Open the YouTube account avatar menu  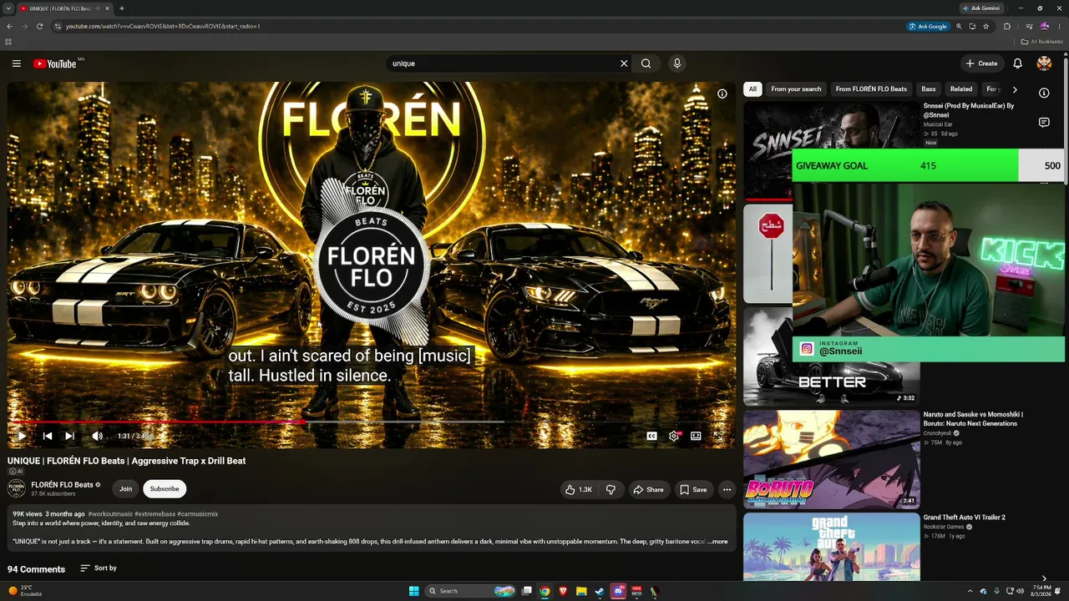click(1044, 63)
